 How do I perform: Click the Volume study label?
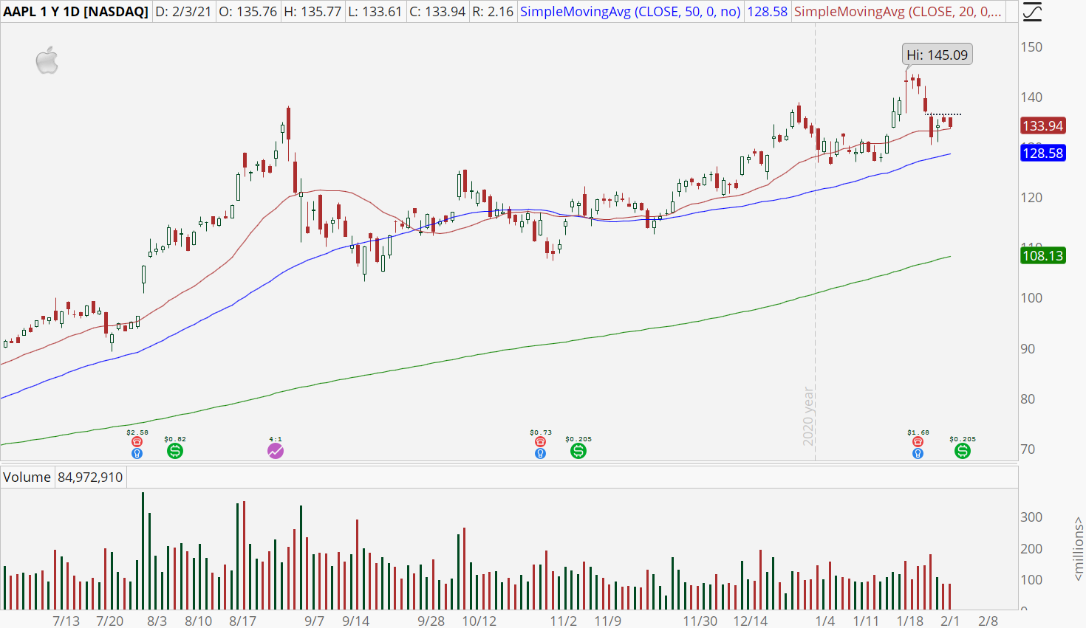click(27, 477)
